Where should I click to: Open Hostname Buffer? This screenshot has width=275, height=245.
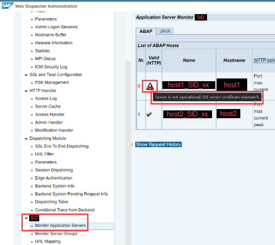pyautogui.click(x=51, y=35)
